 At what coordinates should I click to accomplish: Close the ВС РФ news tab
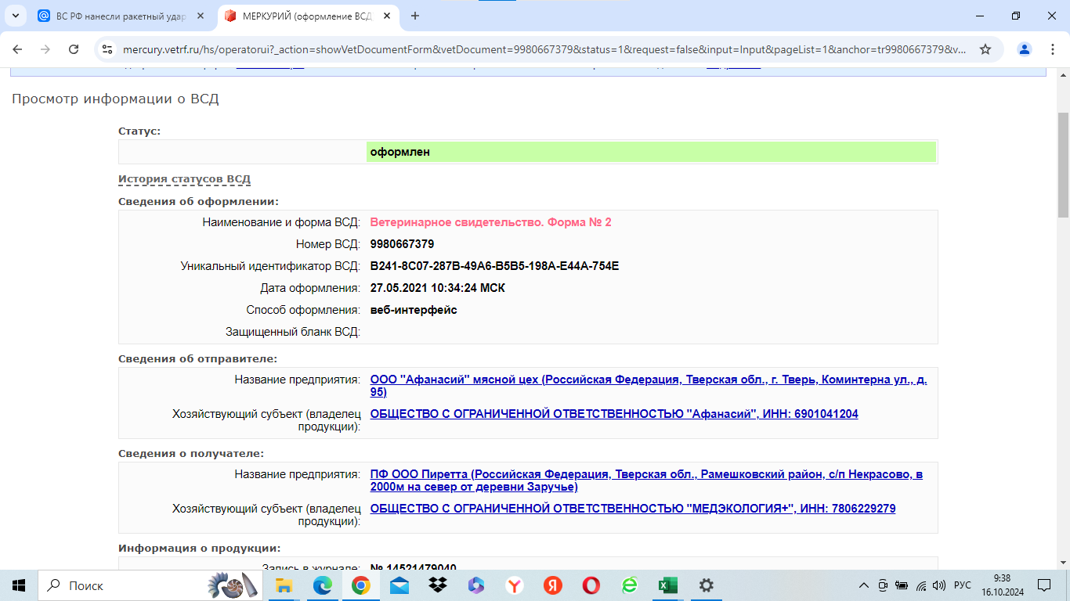[x=199, y=16]
